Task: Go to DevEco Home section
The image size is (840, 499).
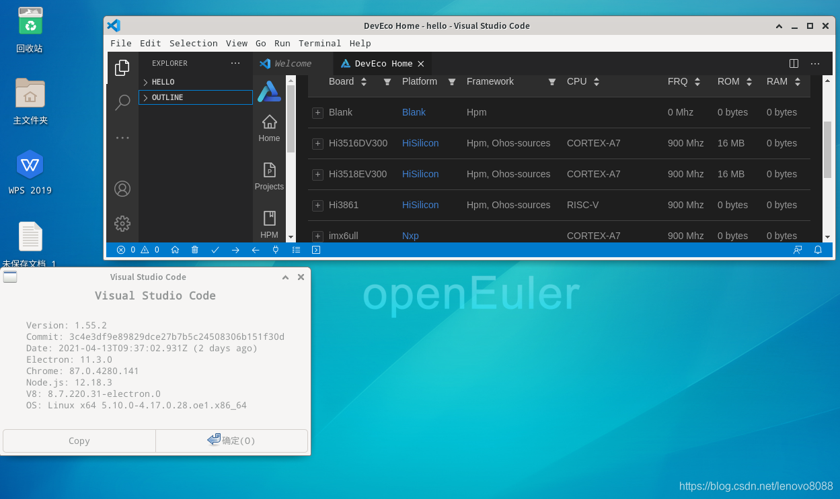Action: click(269, 128)
